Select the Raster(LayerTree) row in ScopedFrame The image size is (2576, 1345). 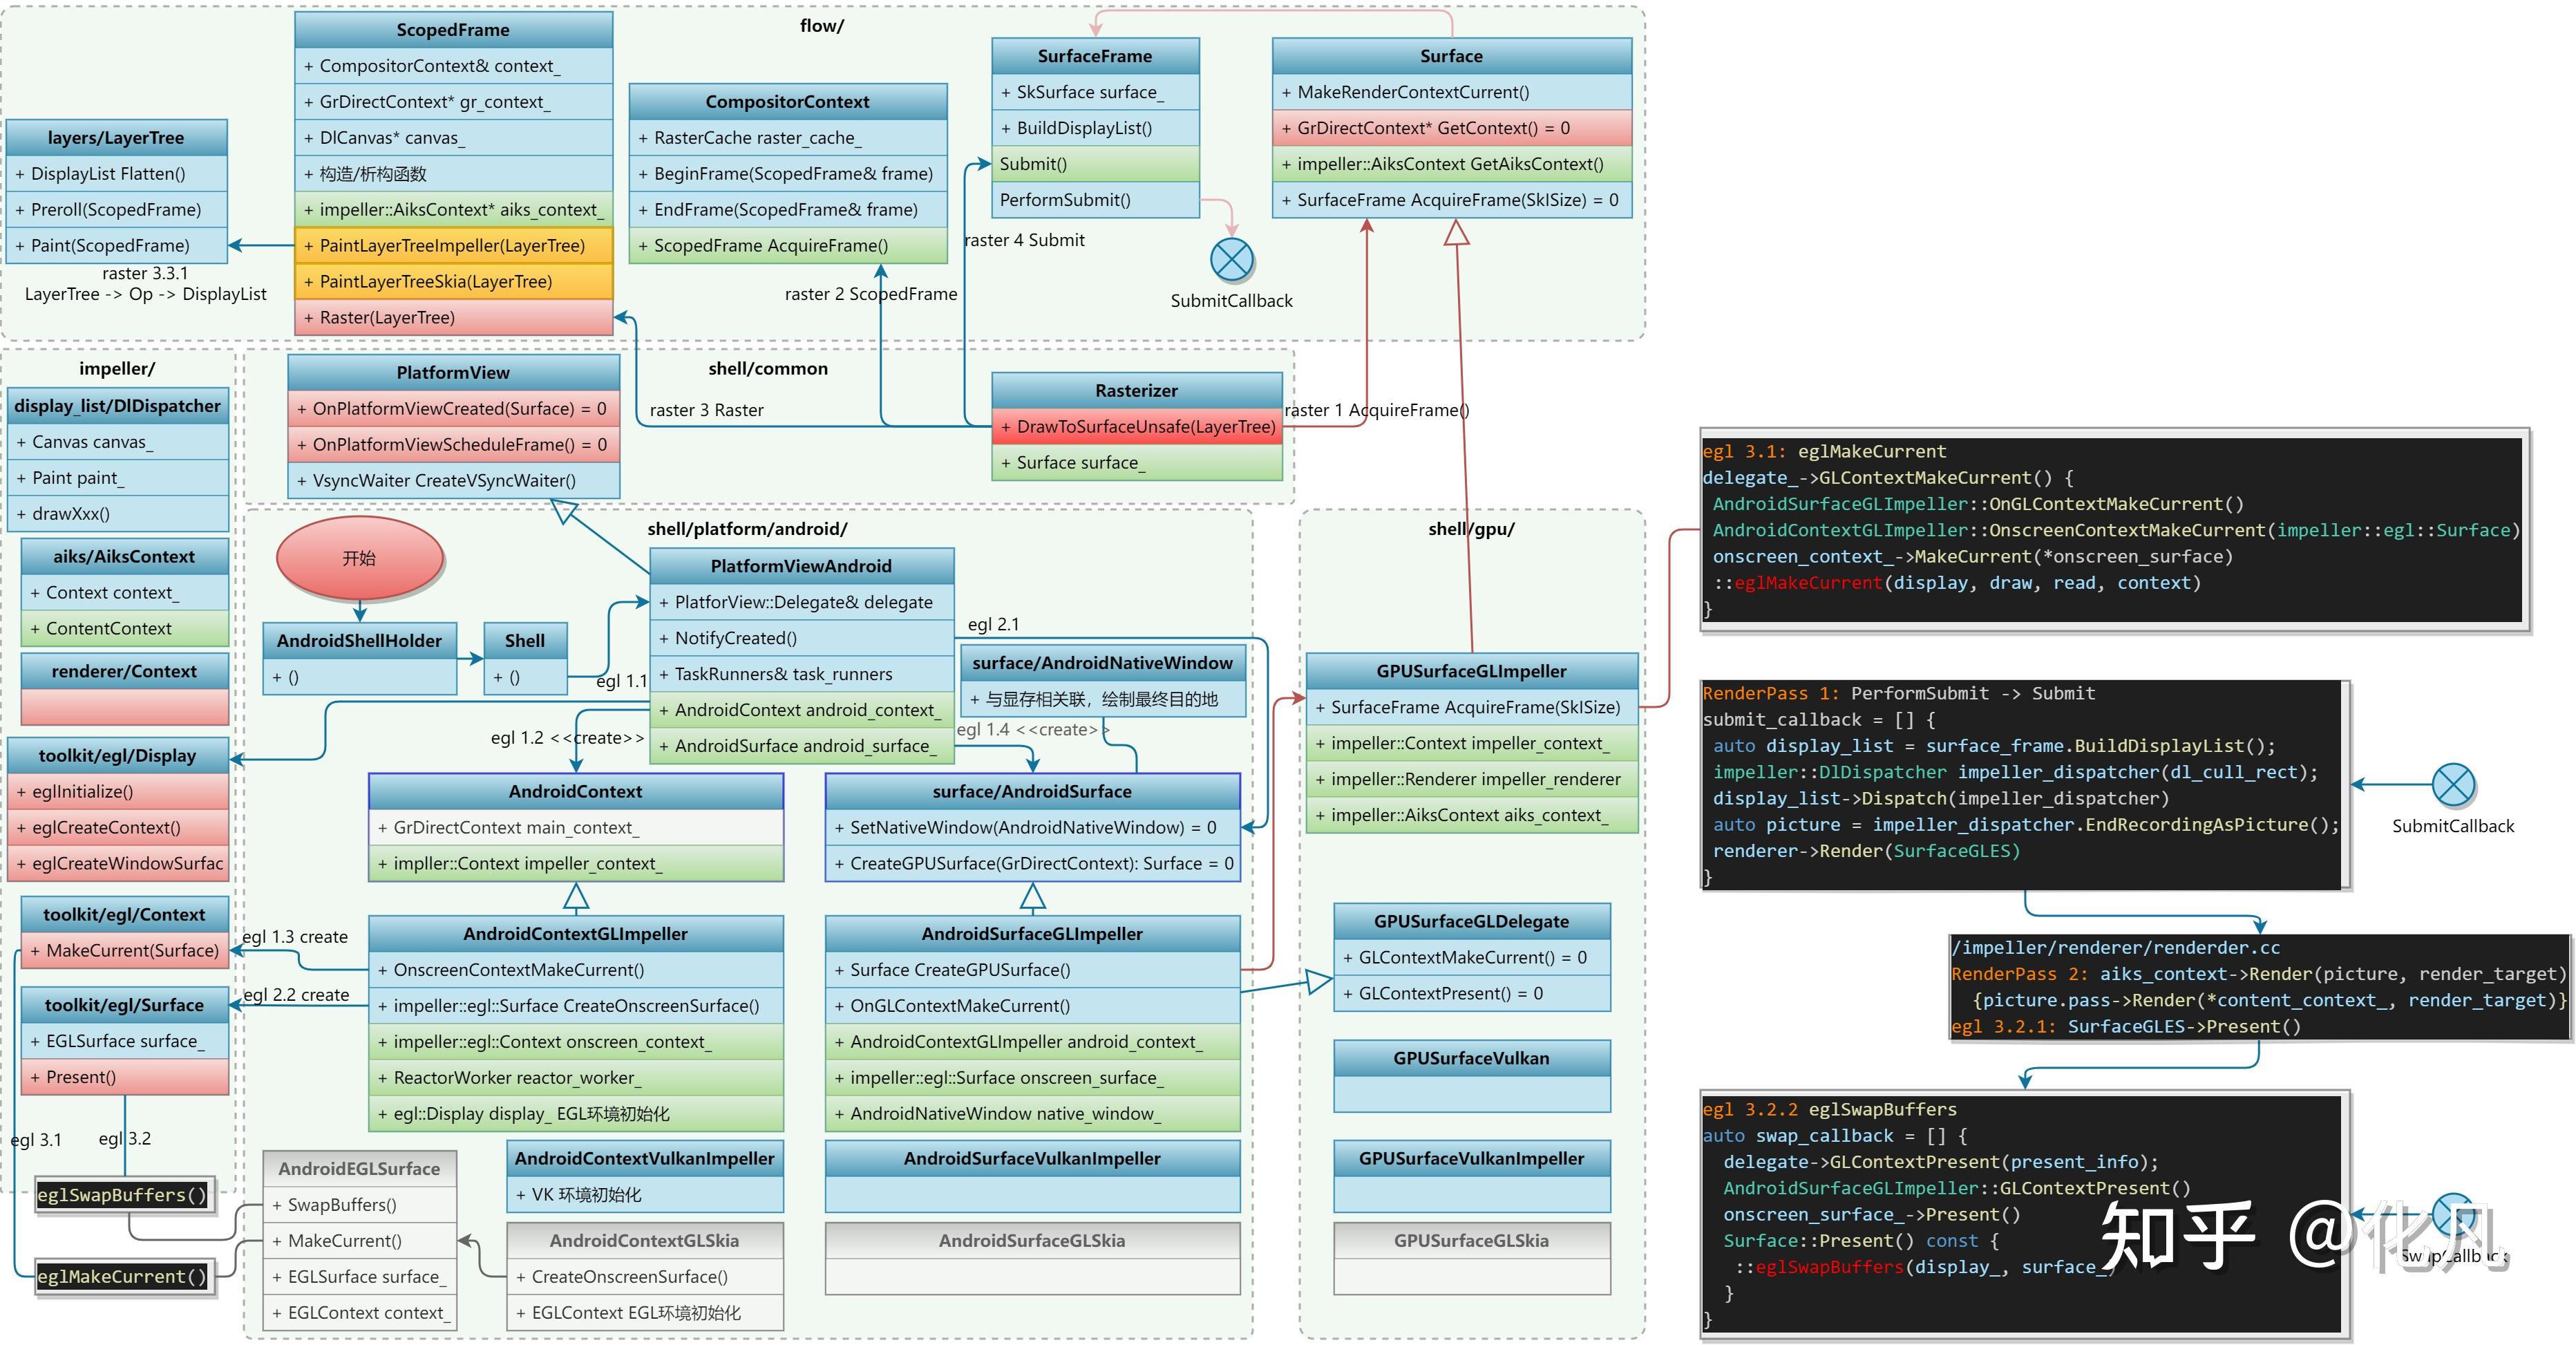tap(453, 317)
